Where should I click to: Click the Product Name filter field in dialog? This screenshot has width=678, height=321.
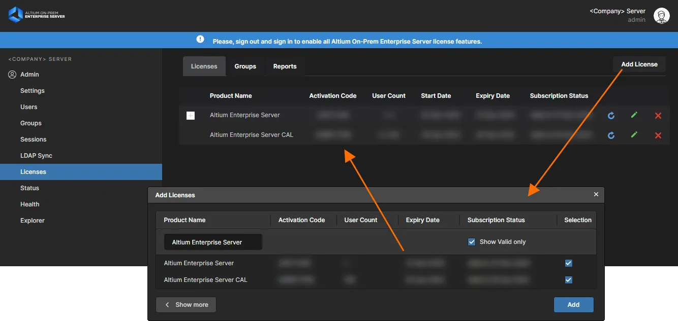click(x=213, y=242)
